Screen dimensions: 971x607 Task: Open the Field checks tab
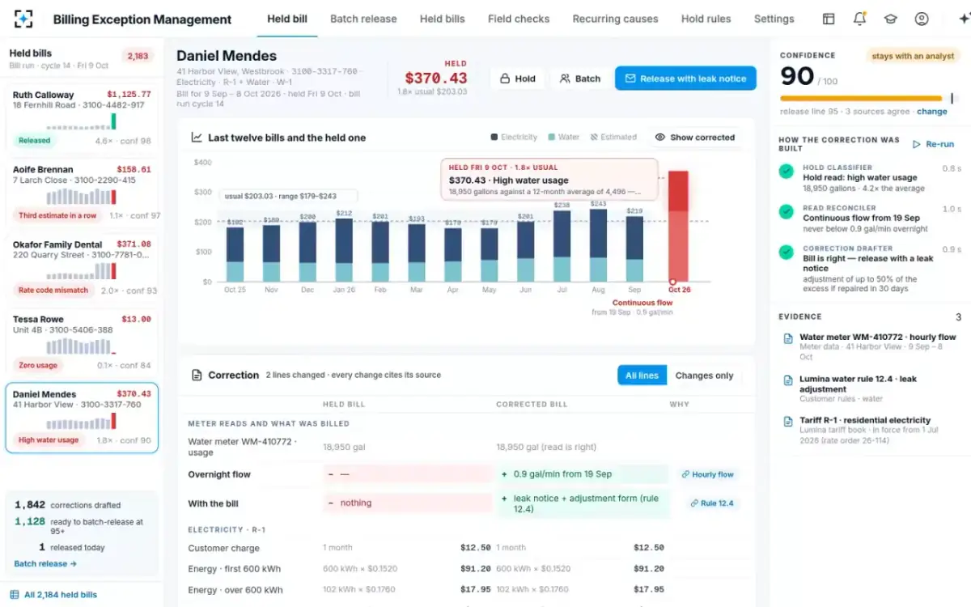(x=519, y=19)
